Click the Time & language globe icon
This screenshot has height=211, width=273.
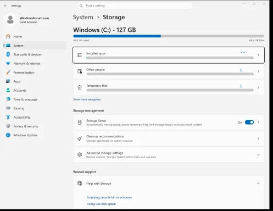tap(8, 99)
